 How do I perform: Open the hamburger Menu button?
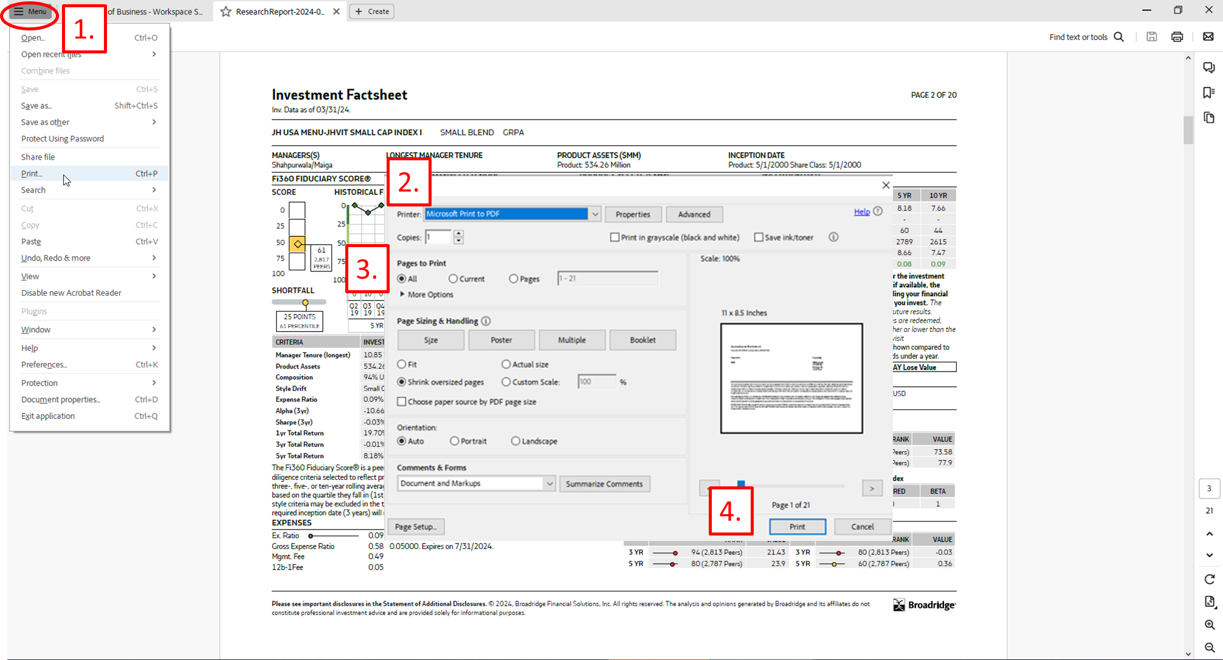[x=30, y=12]
